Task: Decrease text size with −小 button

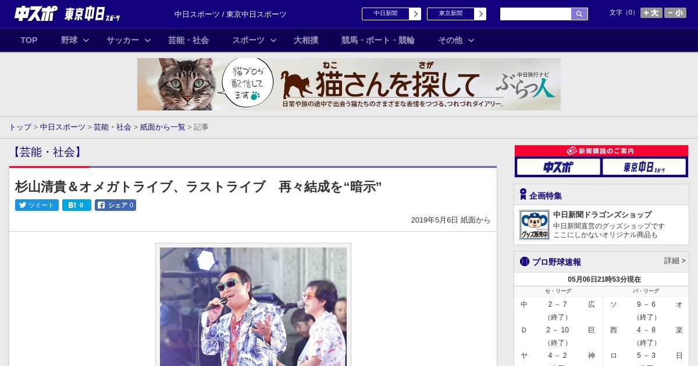Action: click(x=675, y=13)
